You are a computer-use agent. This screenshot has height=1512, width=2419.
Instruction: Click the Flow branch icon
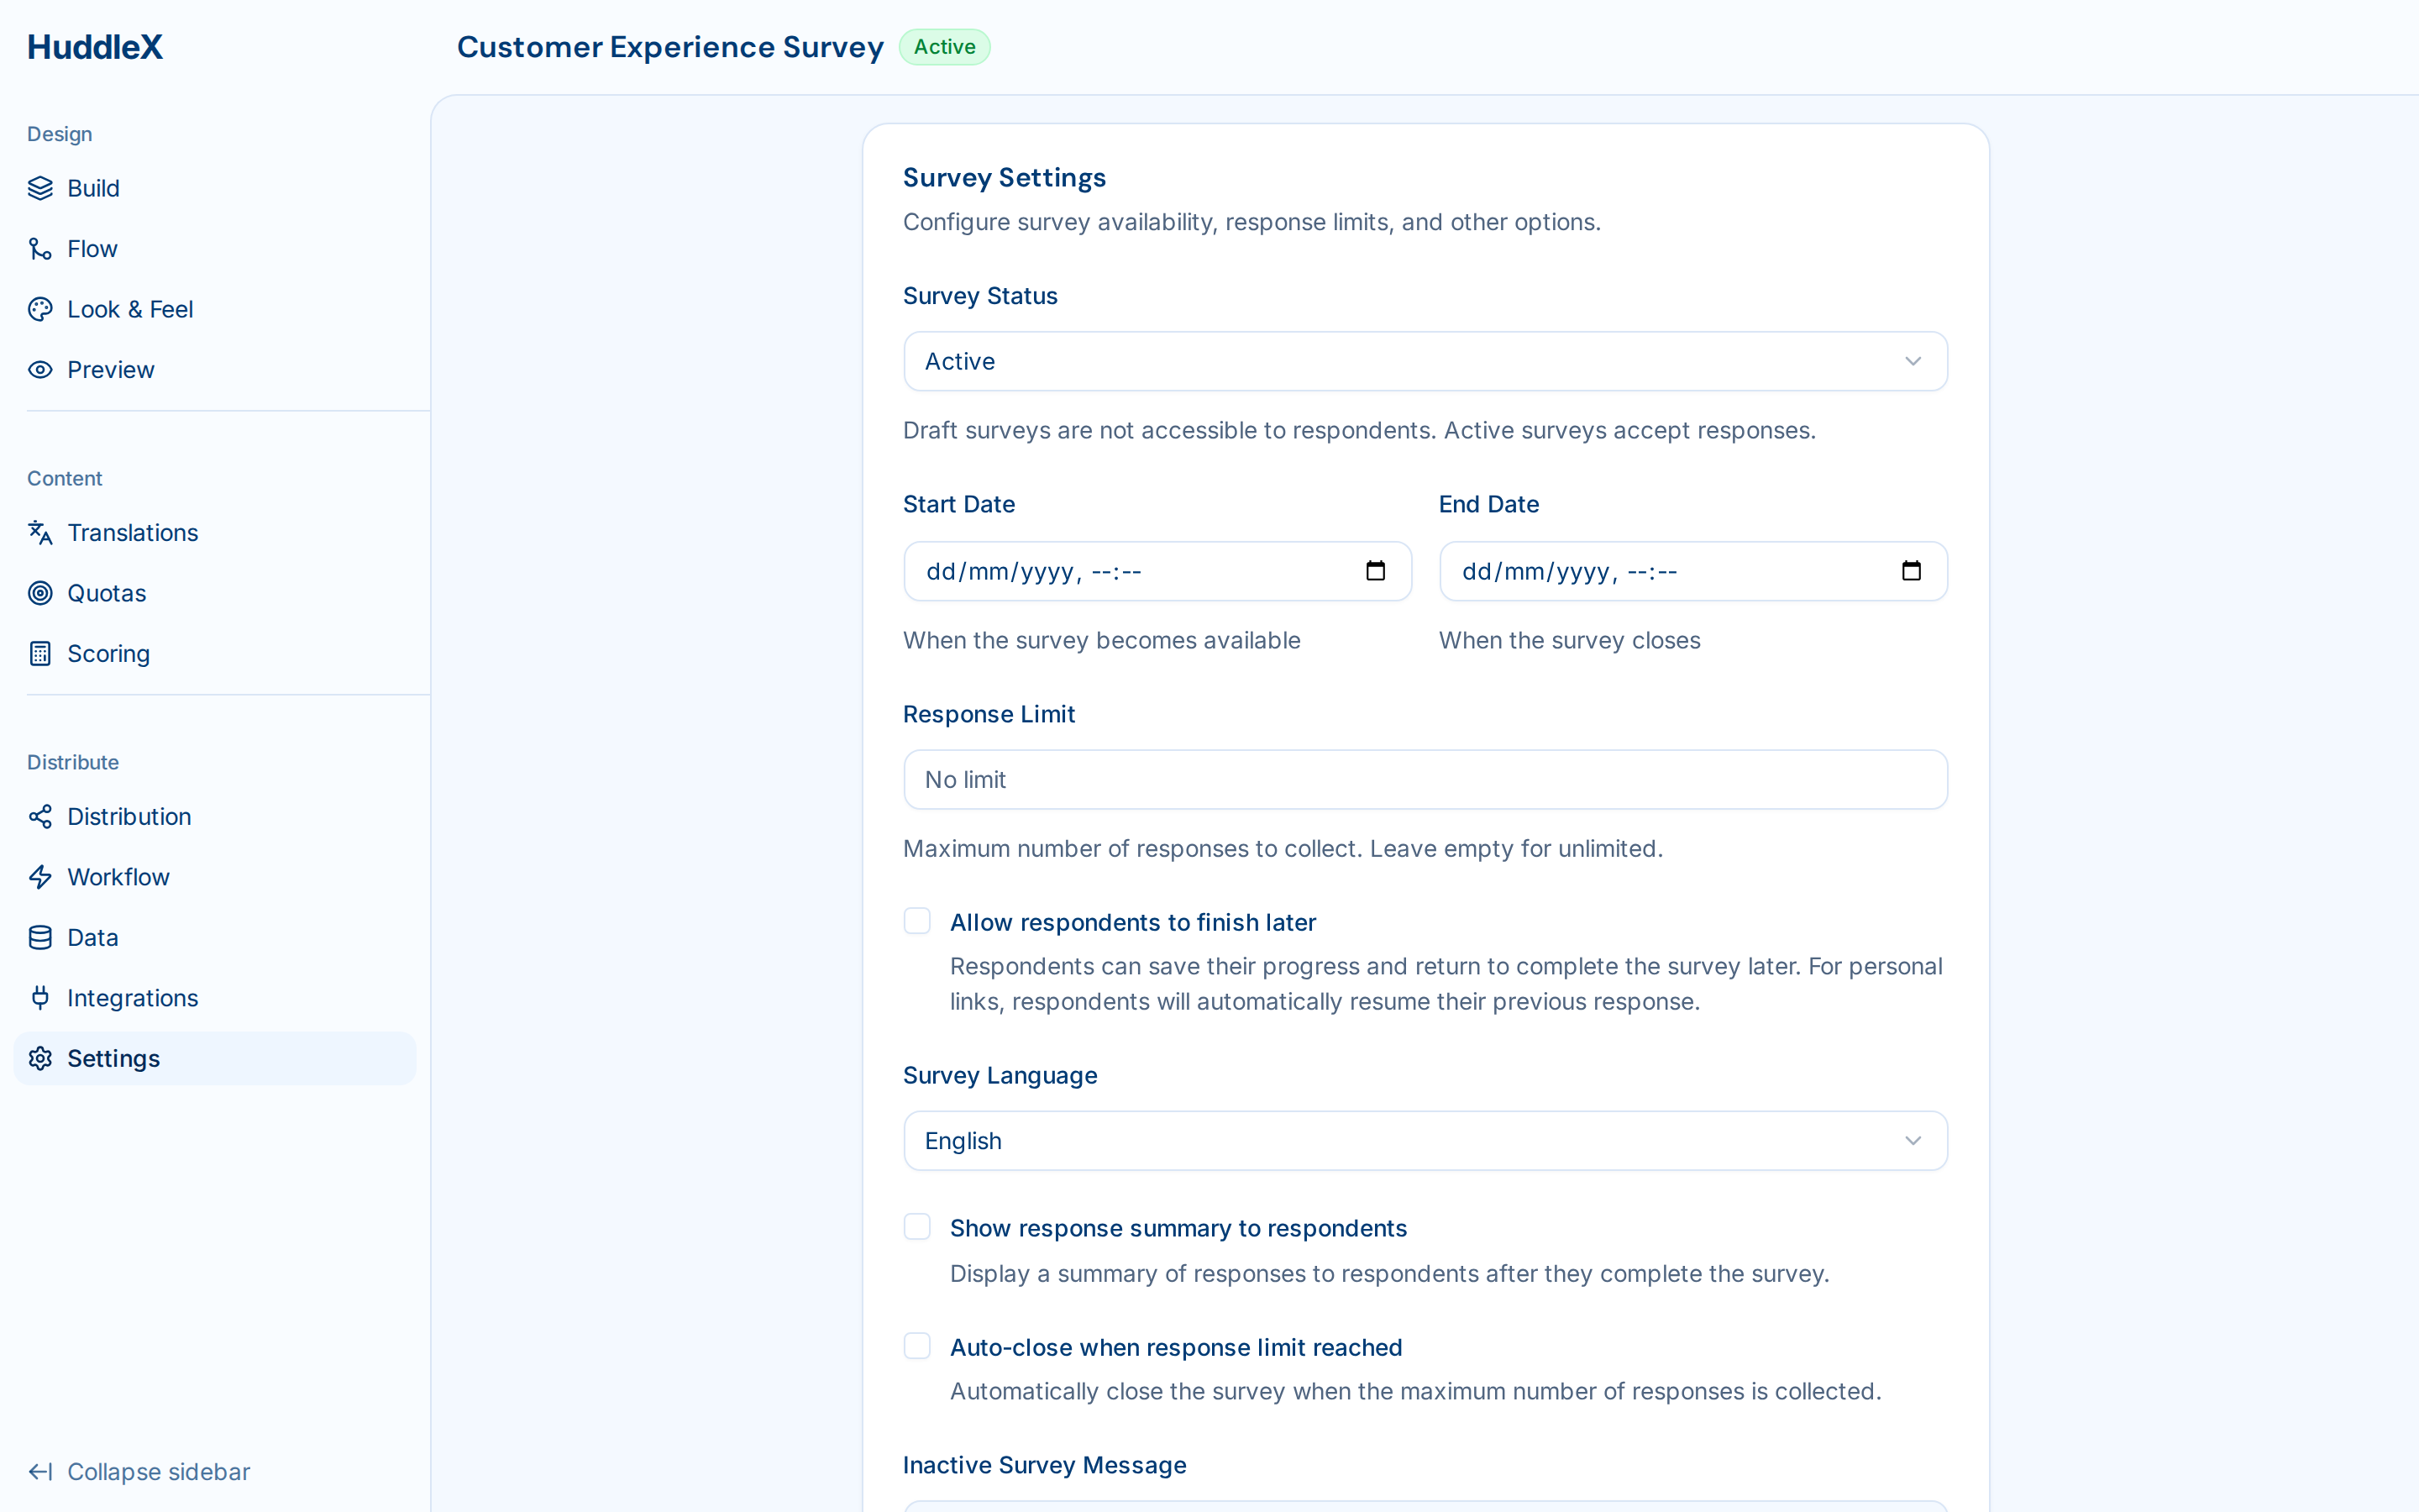40,249
